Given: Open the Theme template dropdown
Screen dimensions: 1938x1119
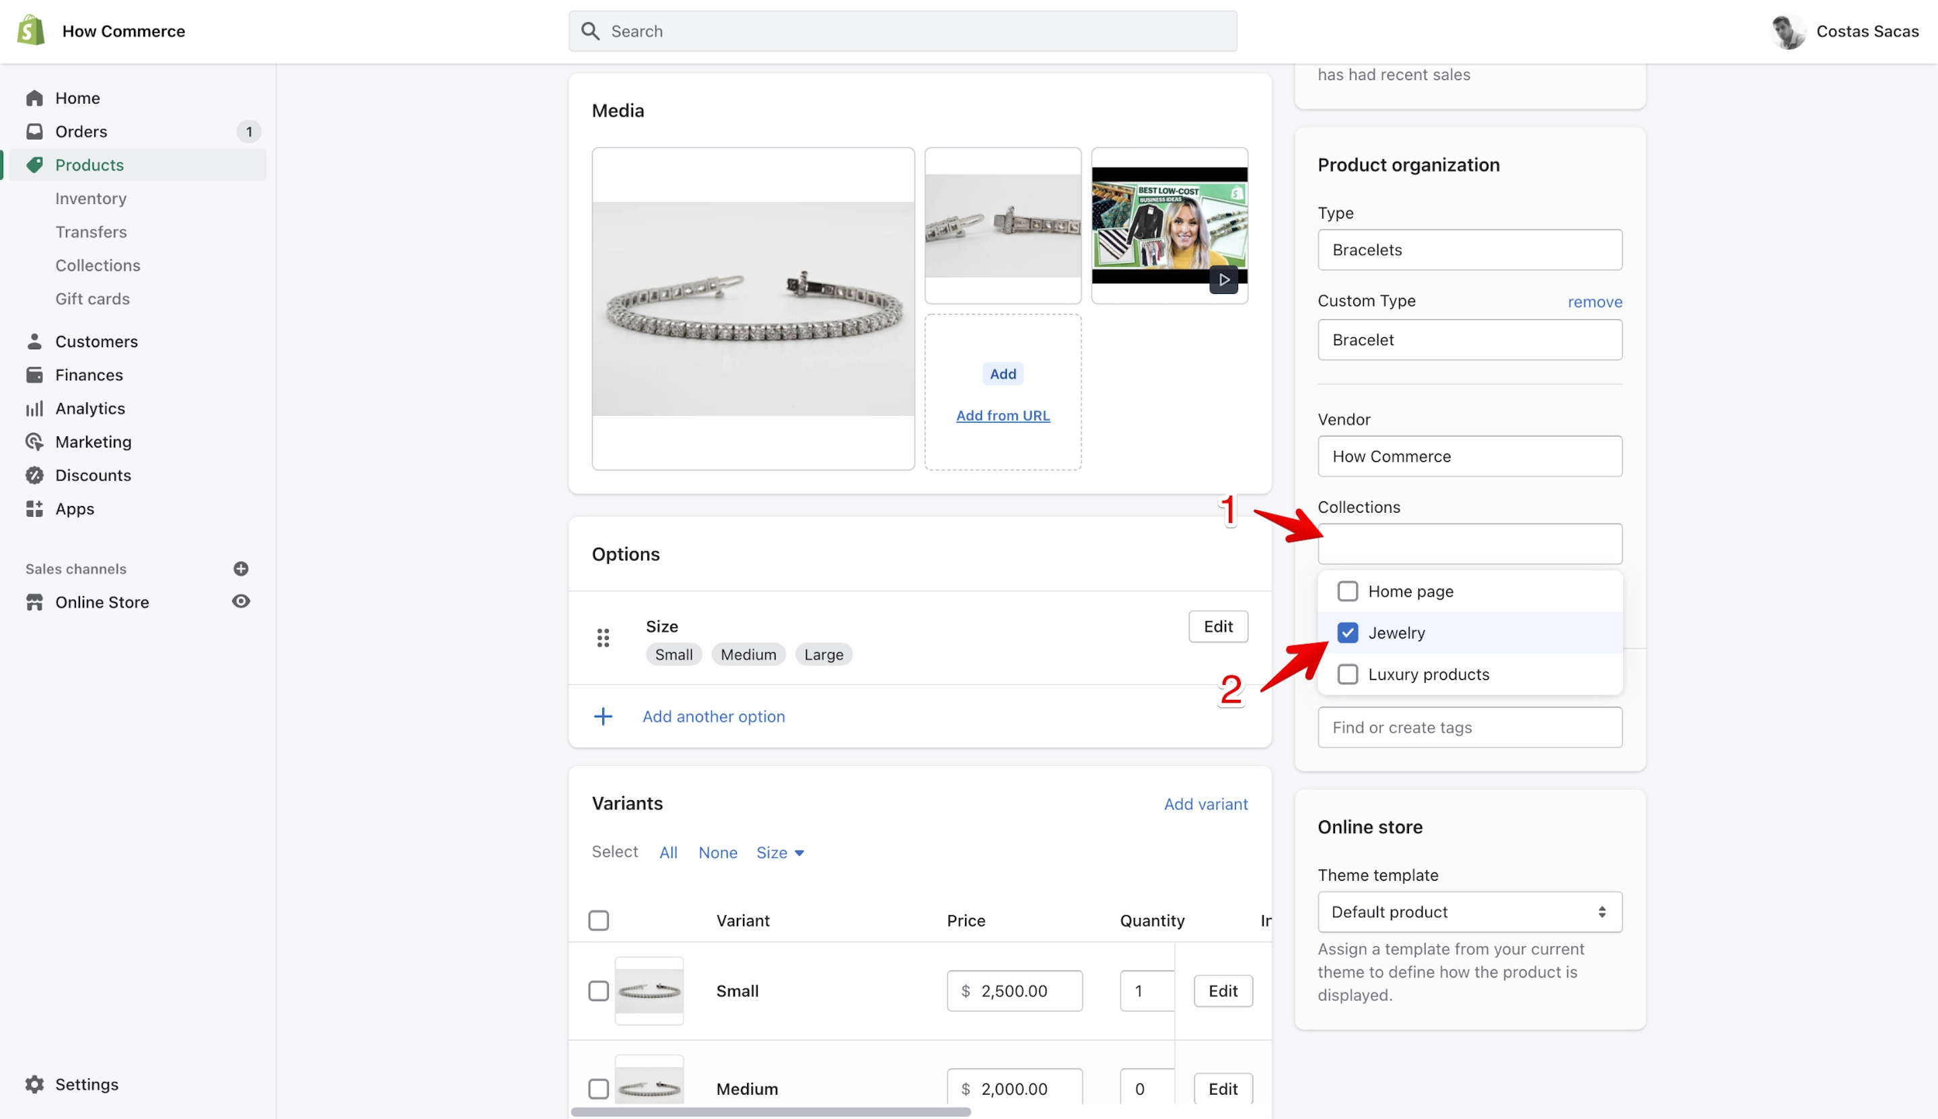Looking at the screenshot, I should [1469, 912].
